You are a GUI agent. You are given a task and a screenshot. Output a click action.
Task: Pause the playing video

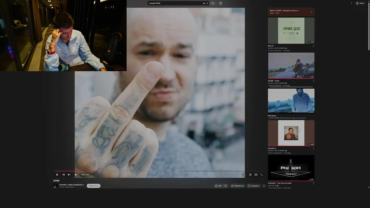(57, 174)
